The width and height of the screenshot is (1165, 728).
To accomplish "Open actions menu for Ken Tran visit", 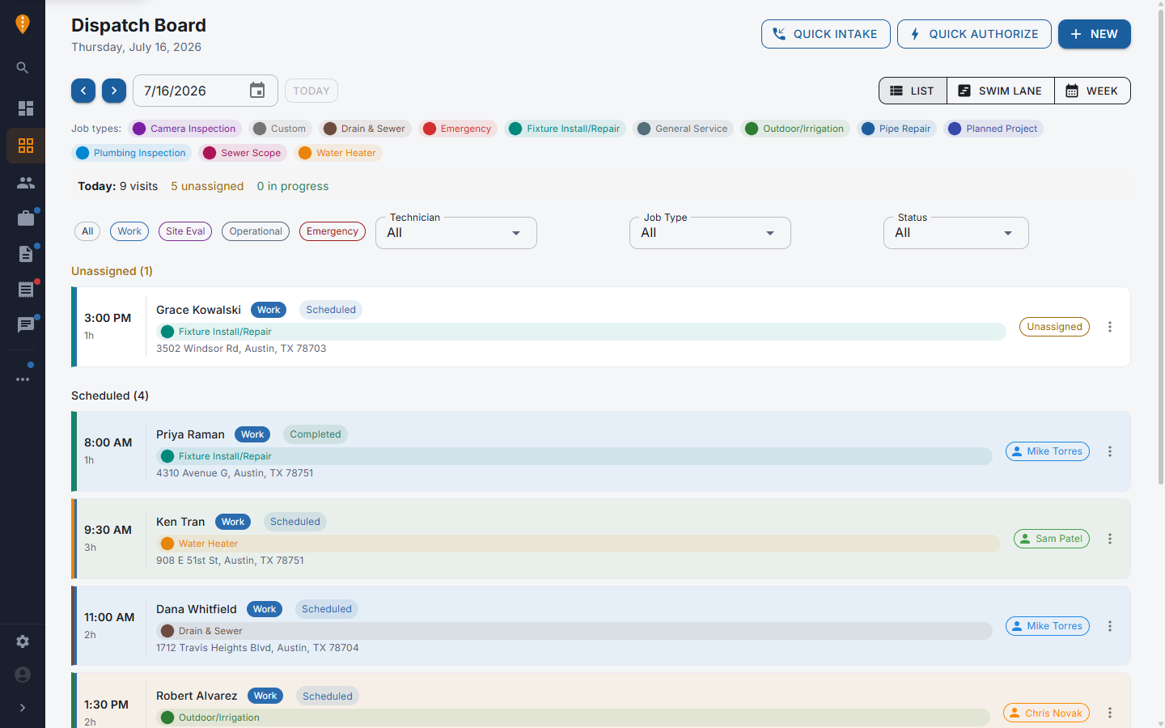I will 1110,539.
